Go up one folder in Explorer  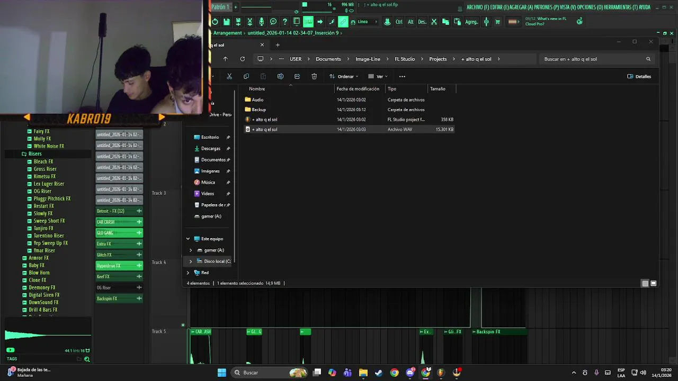(225, 59)
